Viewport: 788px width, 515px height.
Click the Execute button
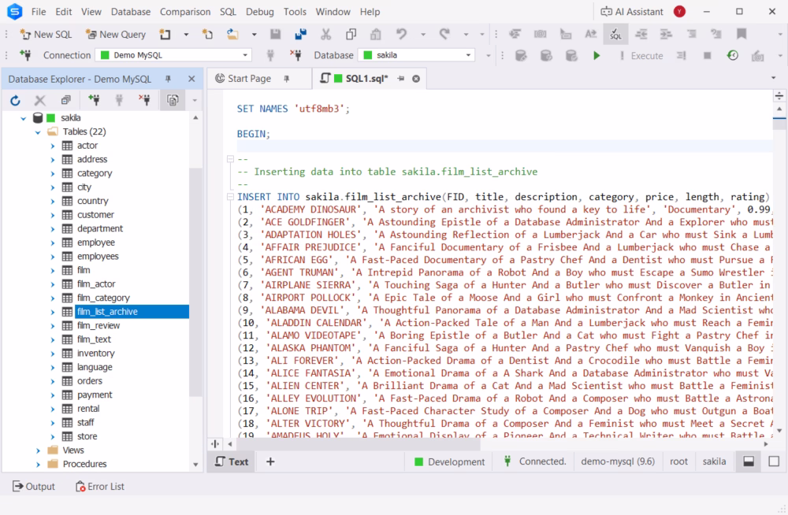tap(641, 55)
